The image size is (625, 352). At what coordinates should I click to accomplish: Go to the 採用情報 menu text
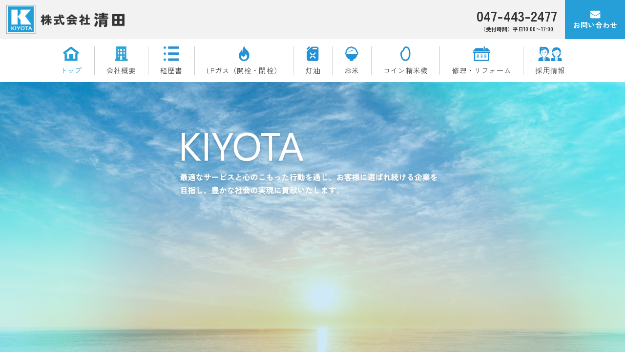pyautogui.click(x=550, y=70)
